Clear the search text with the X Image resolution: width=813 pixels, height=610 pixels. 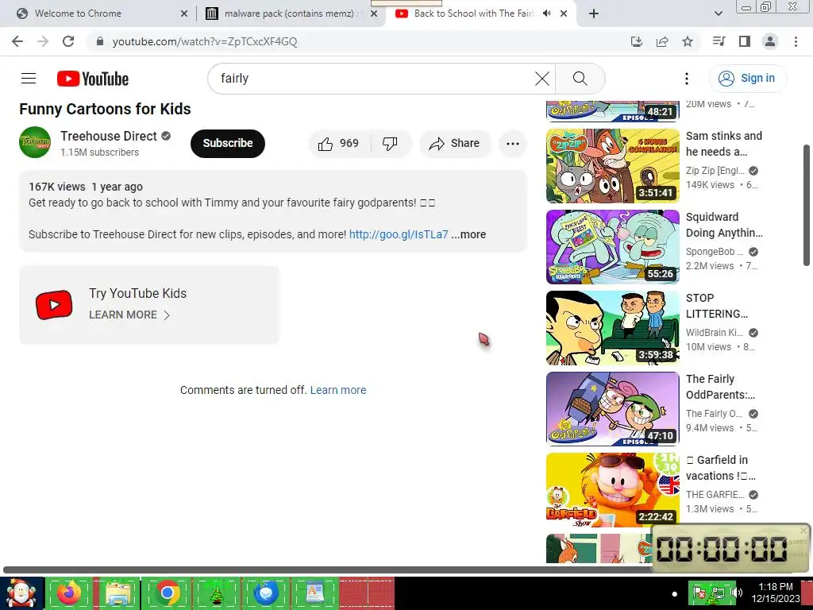click(x=541, y=79)
